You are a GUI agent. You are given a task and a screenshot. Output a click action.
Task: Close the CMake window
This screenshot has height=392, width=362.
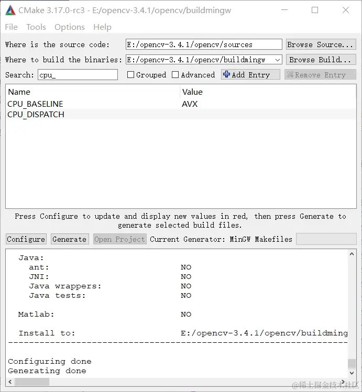tap(346, 10)
